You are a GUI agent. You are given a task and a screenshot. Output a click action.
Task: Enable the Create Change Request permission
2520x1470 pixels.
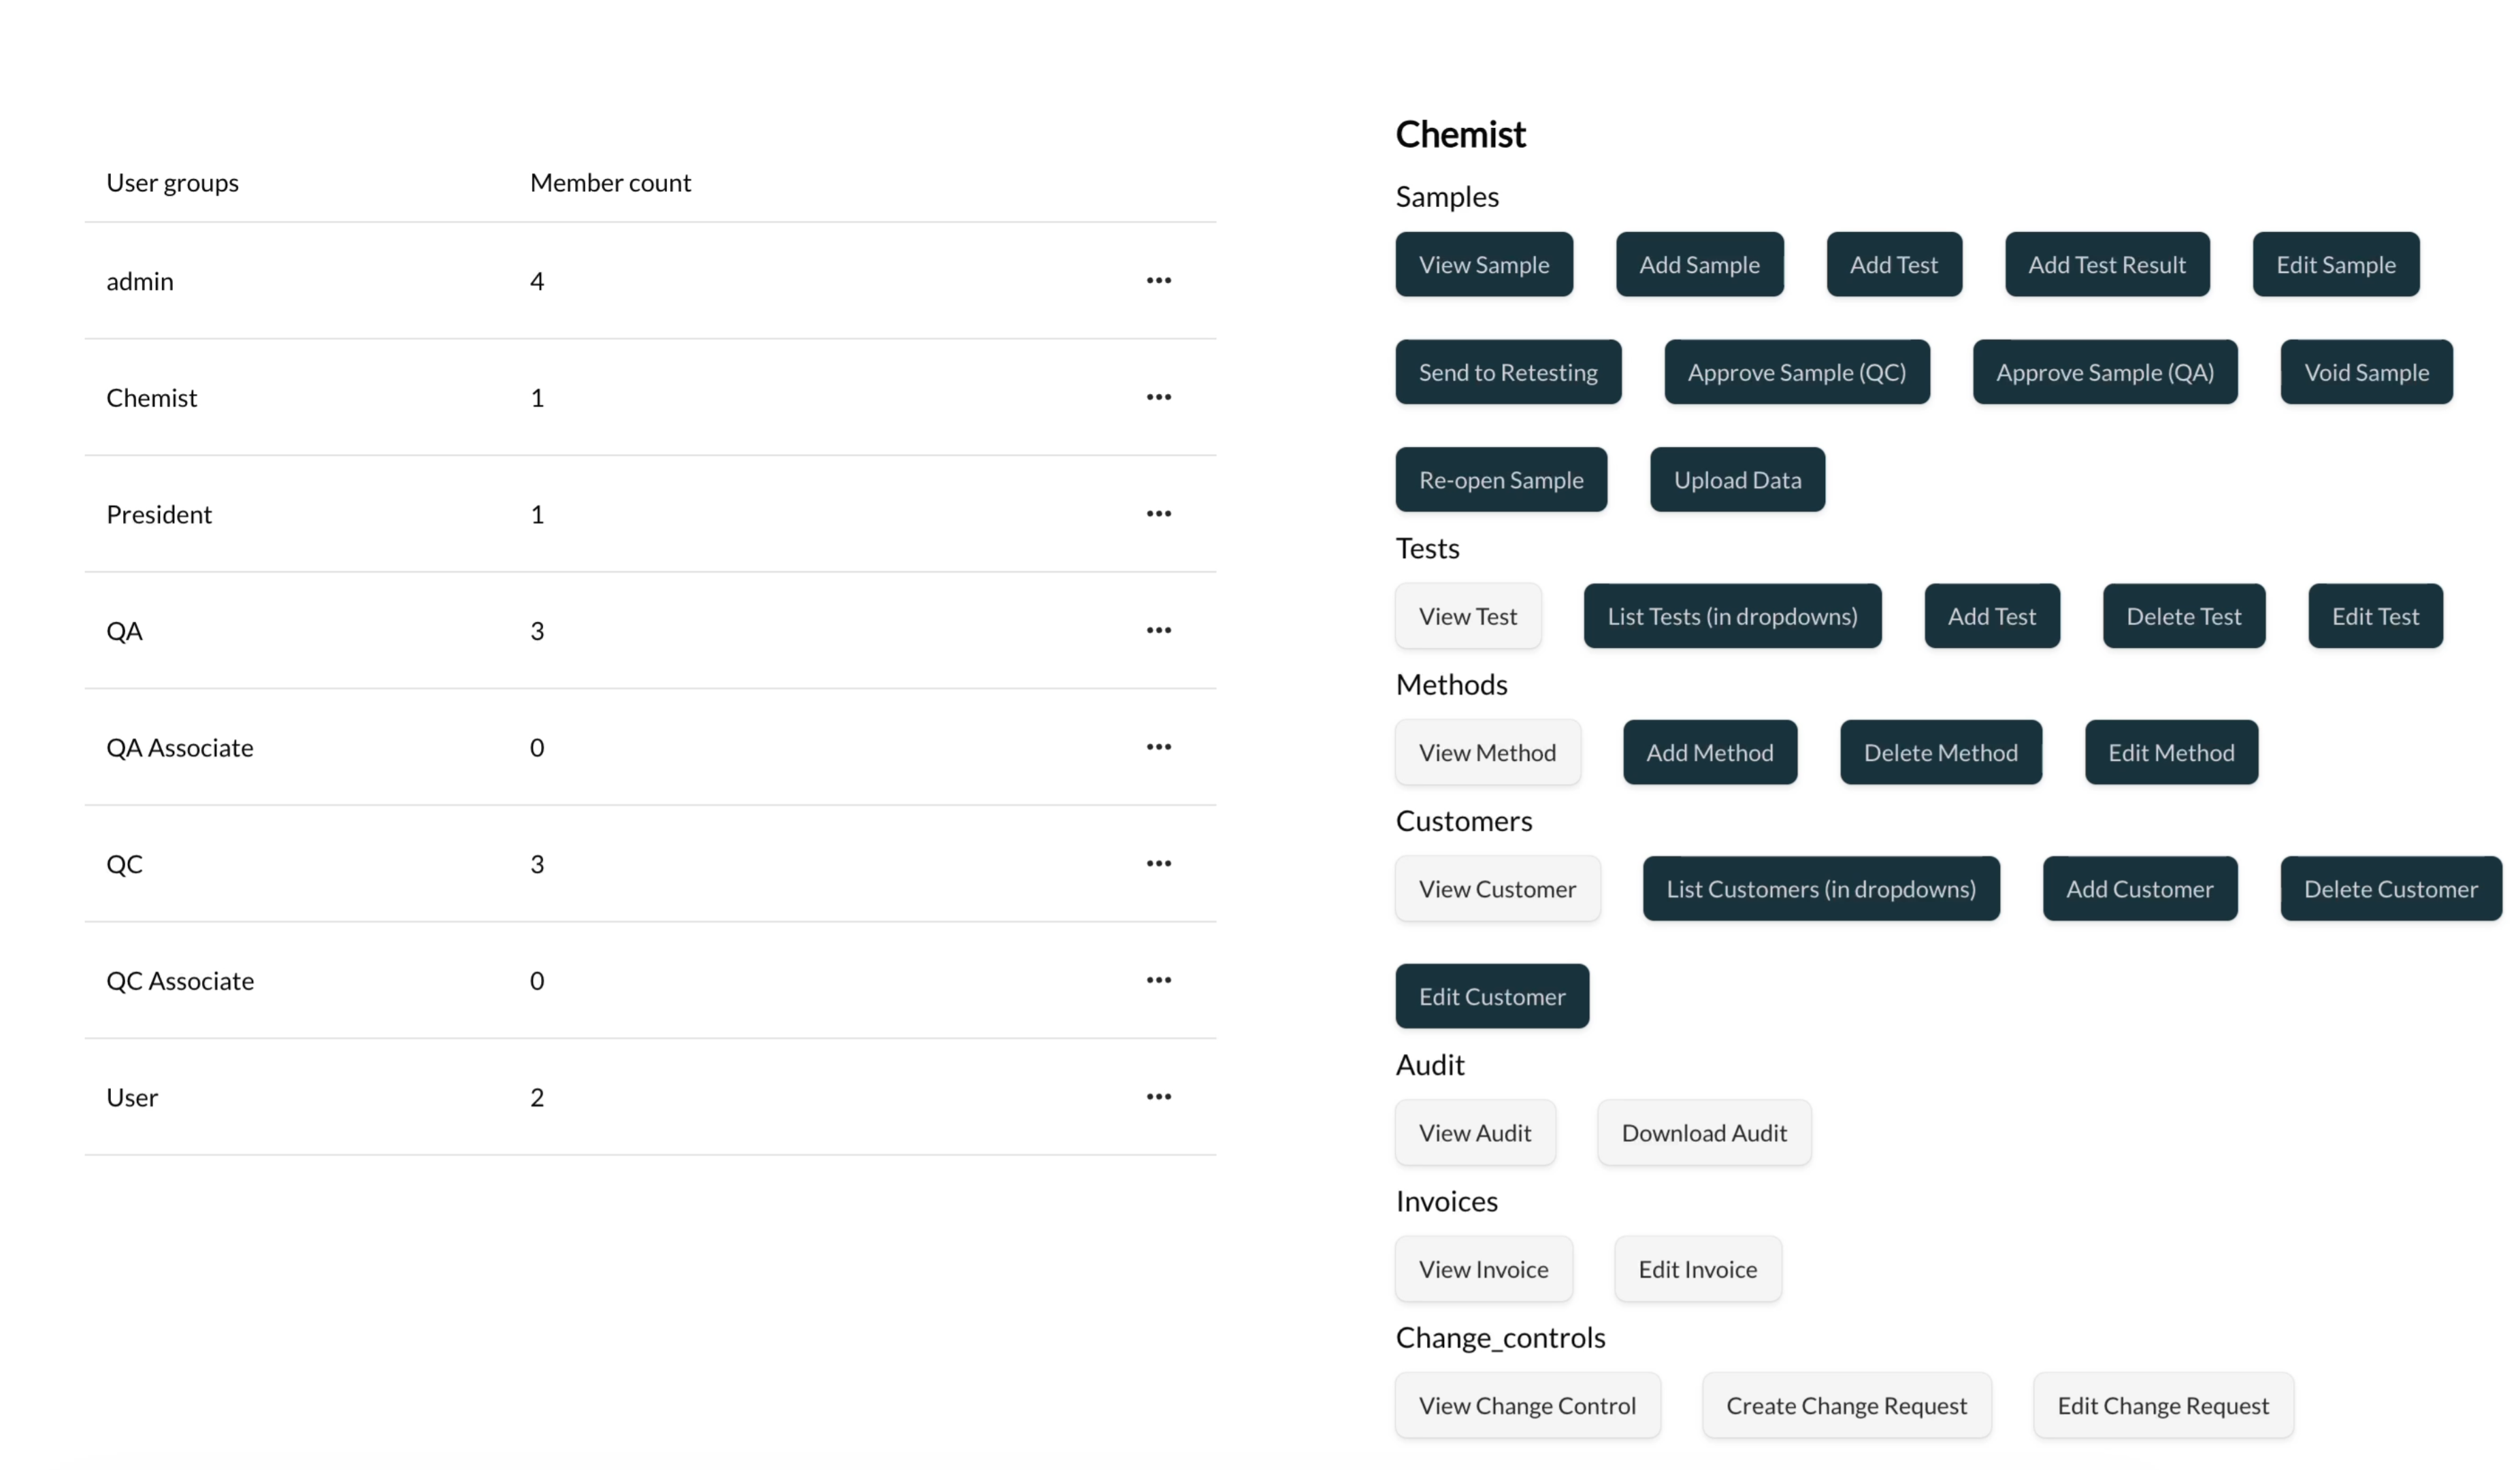click(x=1845, y=1405)
